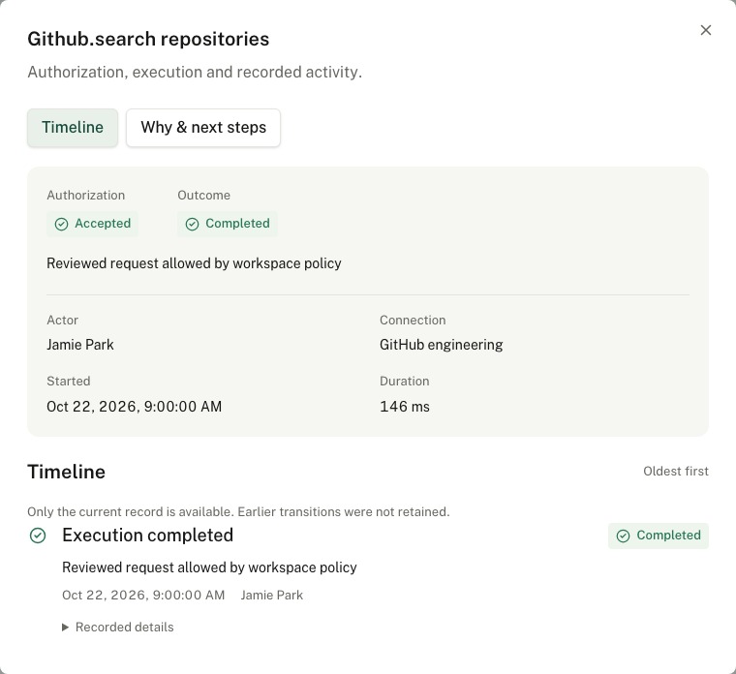736x674 pixels.
Task: Click the Duration label
Action: pyautogui.click(x=404, y=382)
